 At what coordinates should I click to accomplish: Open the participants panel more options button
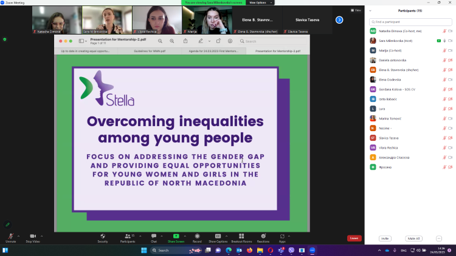pos(439,238)
